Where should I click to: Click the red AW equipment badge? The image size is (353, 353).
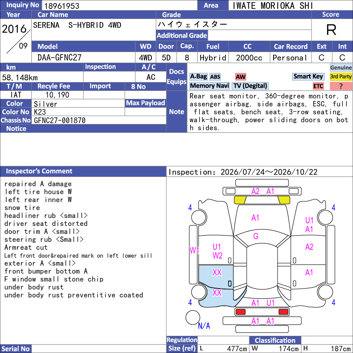click(x=240, y=77)
